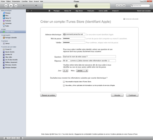Click the previous track rewind button

(x=6, y=6)
